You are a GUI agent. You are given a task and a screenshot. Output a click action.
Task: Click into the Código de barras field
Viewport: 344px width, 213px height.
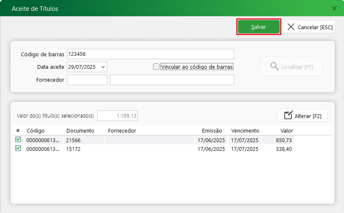150,54
